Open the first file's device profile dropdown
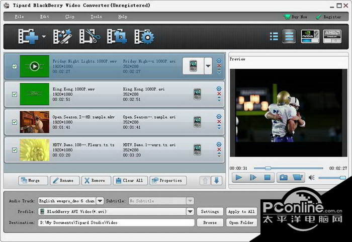 [208, 66]
